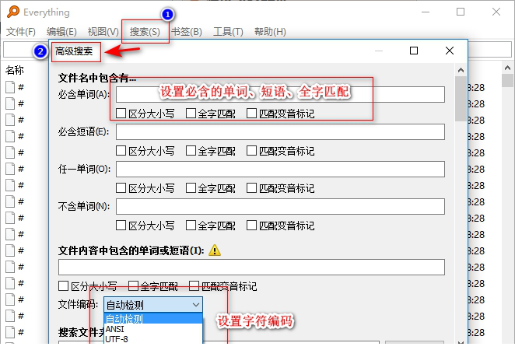The height and width of the screenshot is (357, 515).
Task: Click the 名称 column header
Action: (15, 70)
